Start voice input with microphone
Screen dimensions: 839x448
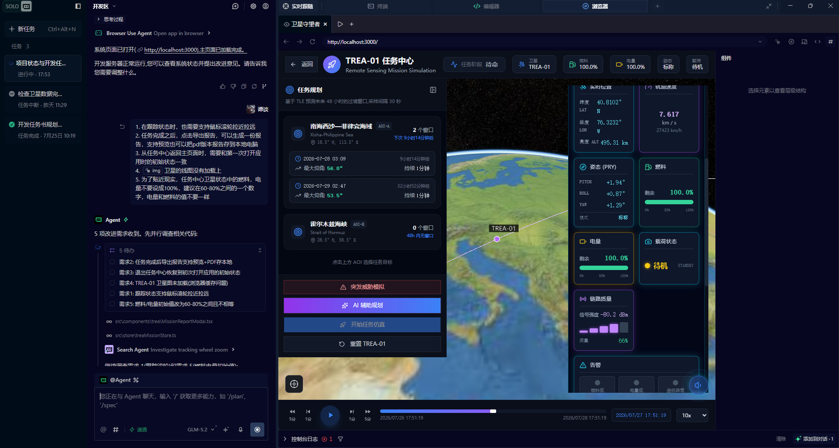[x=241, y=430]
